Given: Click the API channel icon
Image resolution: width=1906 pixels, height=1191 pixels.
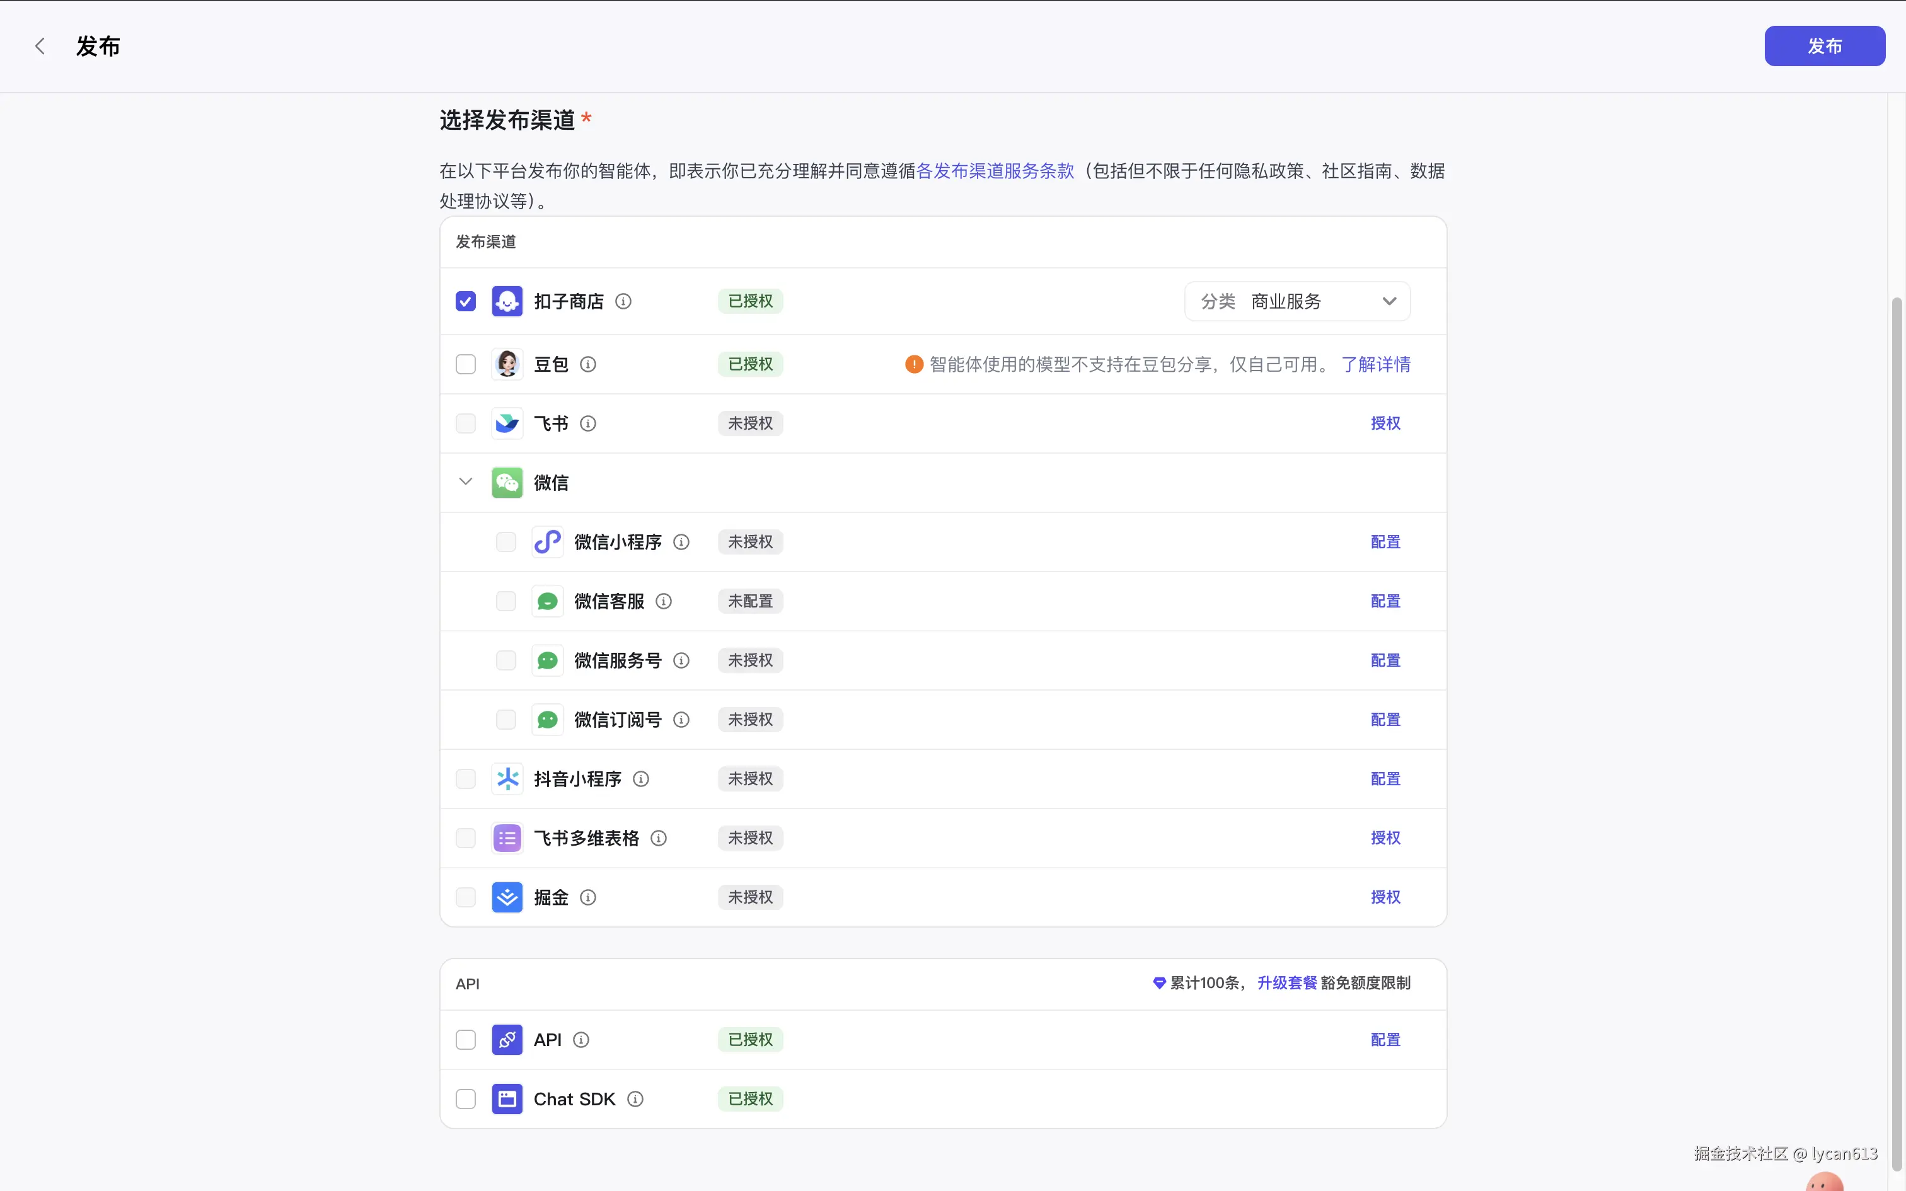Looking at the screenshot, I should click(x=506, y=1040).
